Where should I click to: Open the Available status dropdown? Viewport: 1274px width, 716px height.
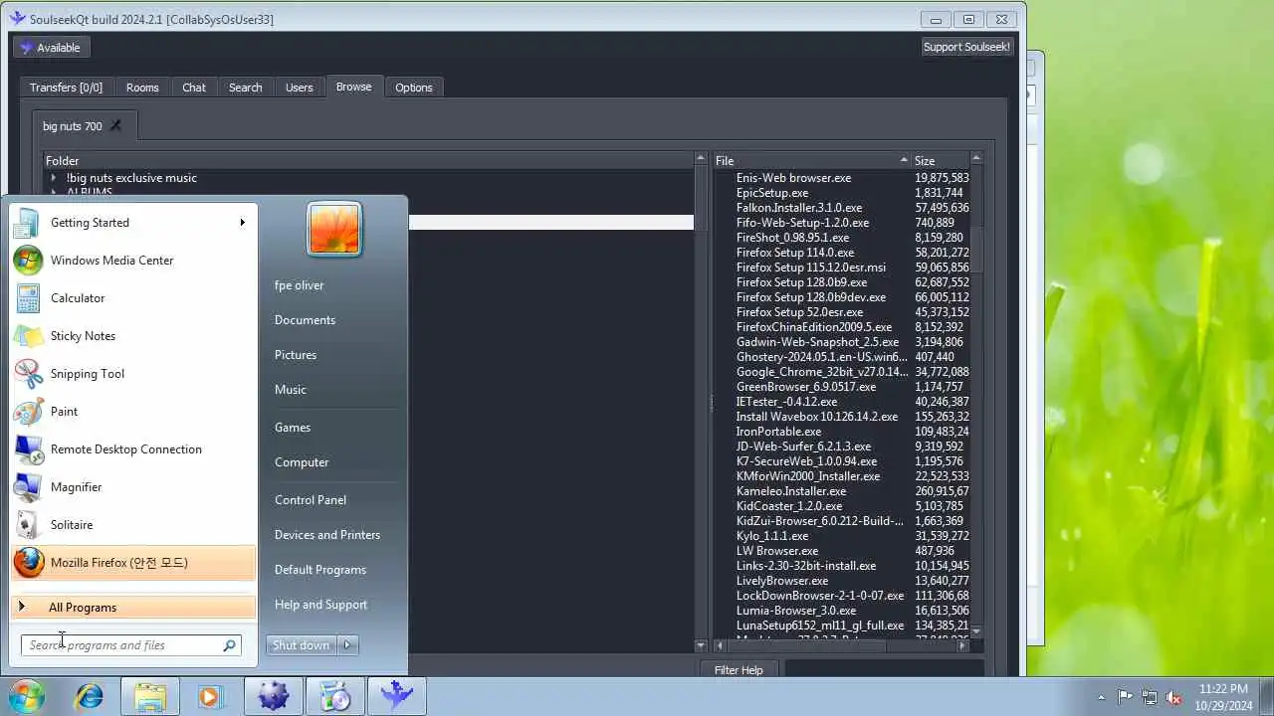coord(51,48)
